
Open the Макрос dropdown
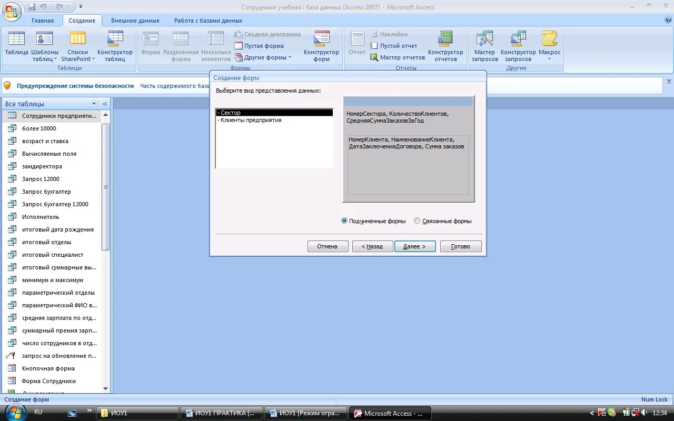tap(549, 46)
